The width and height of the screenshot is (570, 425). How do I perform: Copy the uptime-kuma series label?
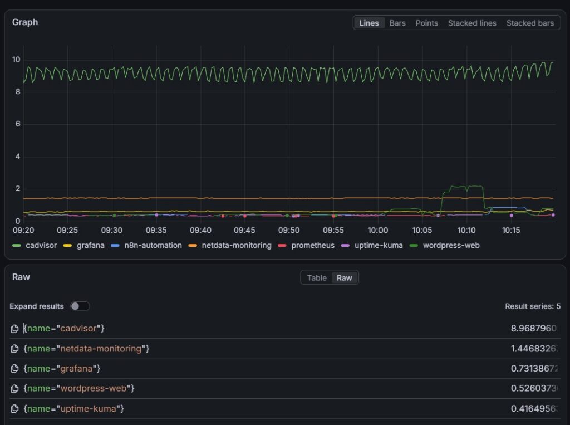click(x=14, y=409)
